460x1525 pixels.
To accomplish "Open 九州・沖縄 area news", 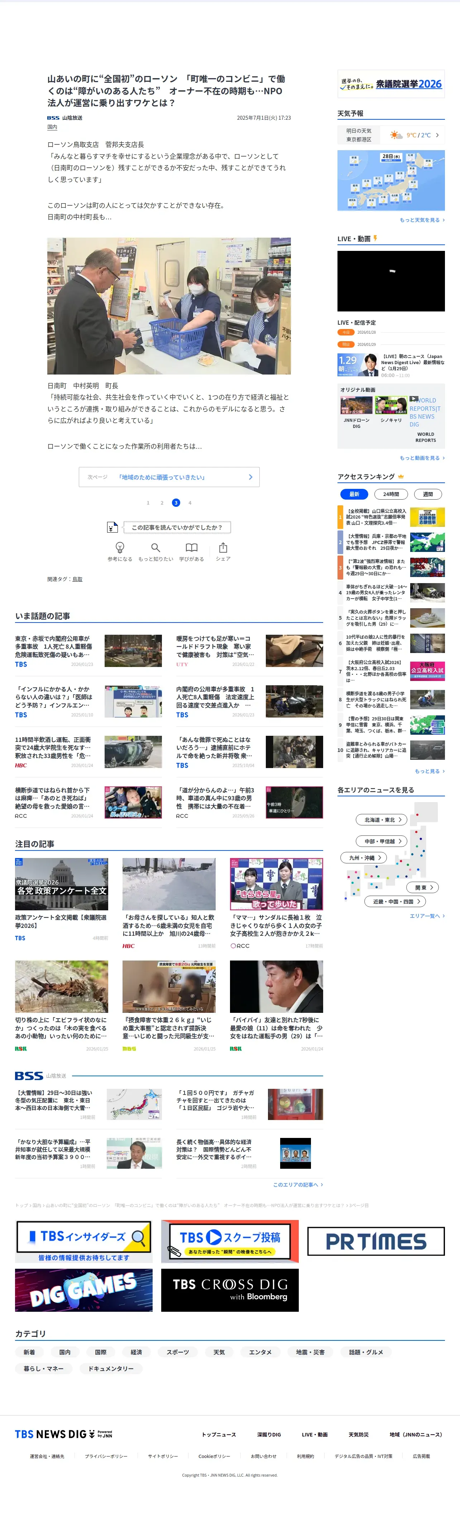I will click(x=364, y=858).
